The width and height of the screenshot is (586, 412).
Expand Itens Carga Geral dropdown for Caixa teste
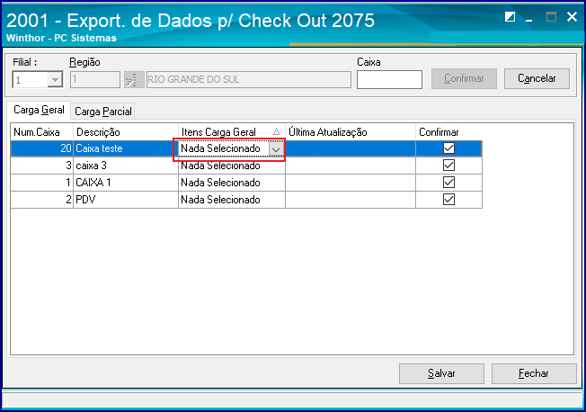tap(276, 149)
